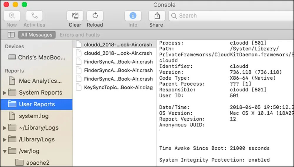Open the Activities toolbar icon
The image size is (294, 167).
coord(34,16)
